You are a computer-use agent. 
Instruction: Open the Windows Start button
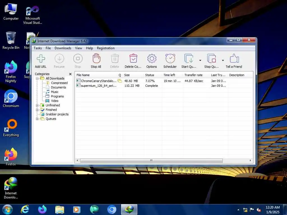pyautogui.click(x=7, y=209)
